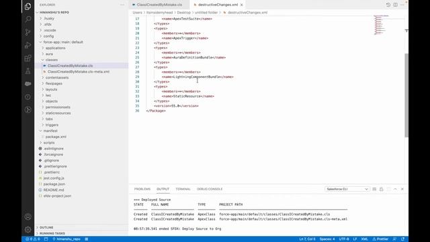
Task: Open Explorer more actions ellipsis
Action: 122,5
